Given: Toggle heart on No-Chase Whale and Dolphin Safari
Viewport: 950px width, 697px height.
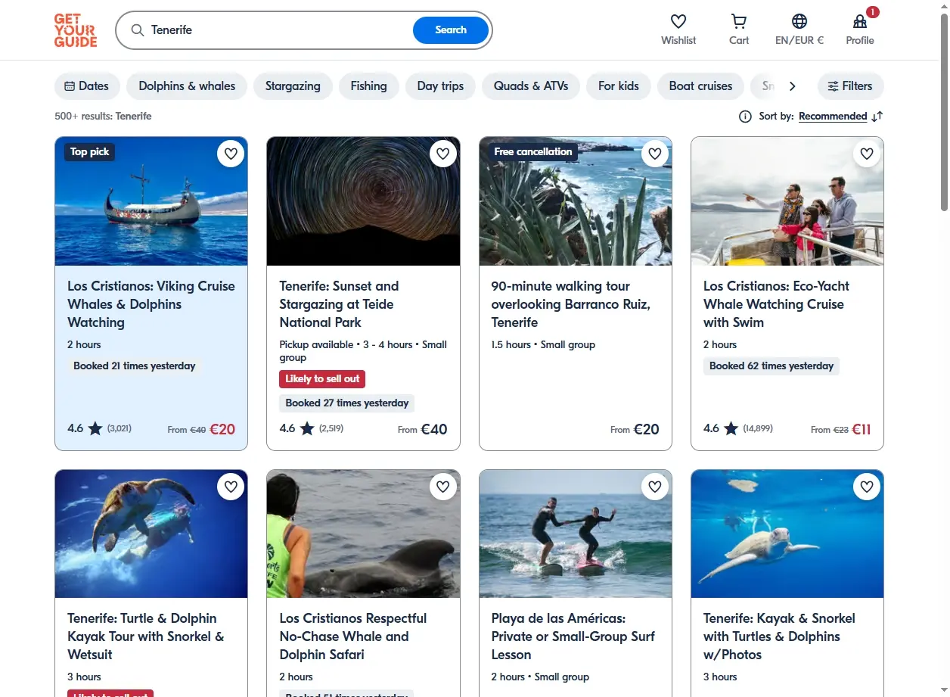Looking at the screenshot, I should [x=443, y=487].
